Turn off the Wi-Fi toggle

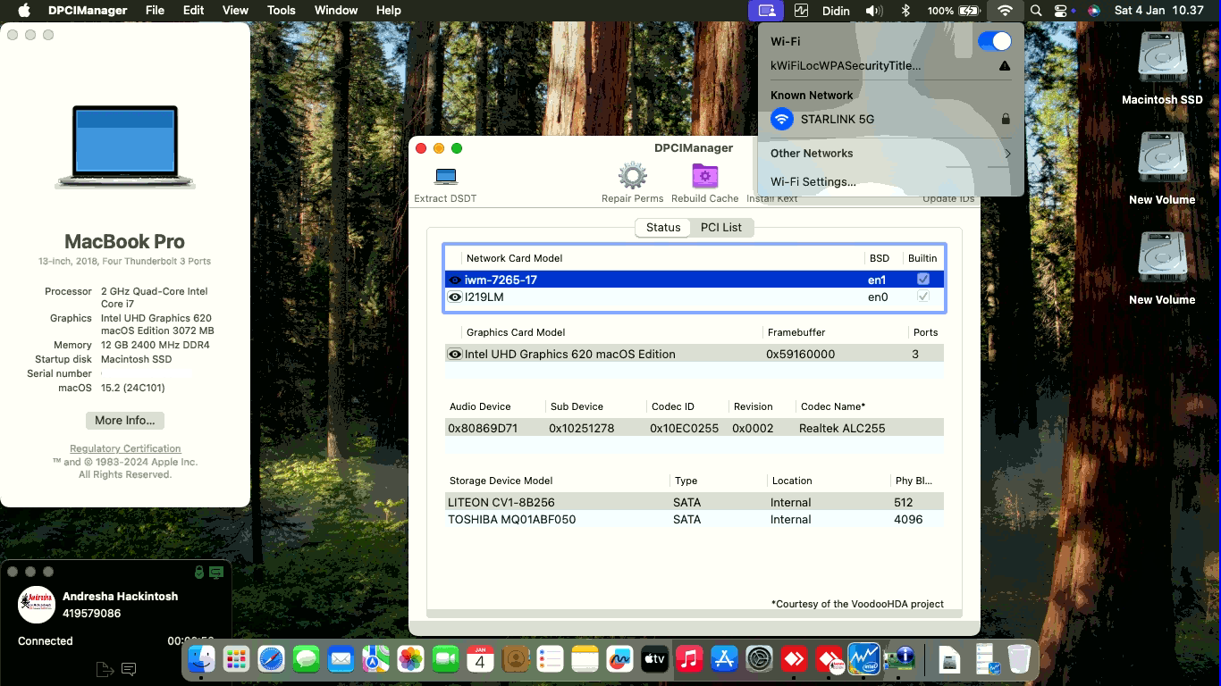pos(994,40)
